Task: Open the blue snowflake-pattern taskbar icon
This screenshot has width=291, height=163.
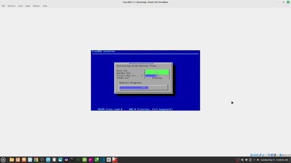Action: click(x=30, y=160)
